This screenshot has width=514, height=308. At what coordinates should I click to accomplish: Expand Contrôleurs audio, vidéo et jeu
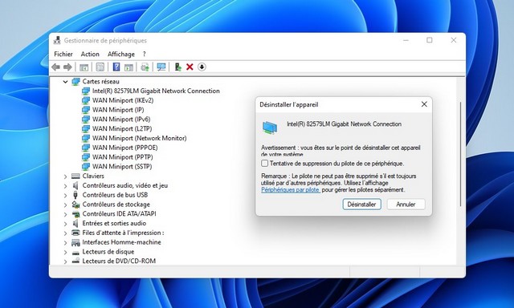pos(65,186)
